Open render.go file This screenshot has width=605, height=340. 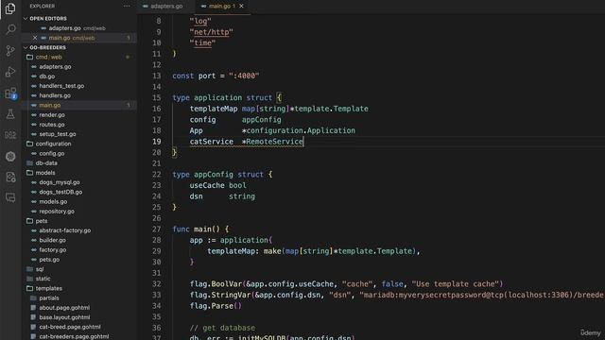[x=52, y=115]
